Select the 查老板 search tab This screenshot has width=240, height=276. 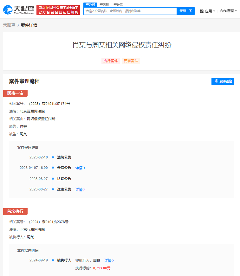[104, 5]
